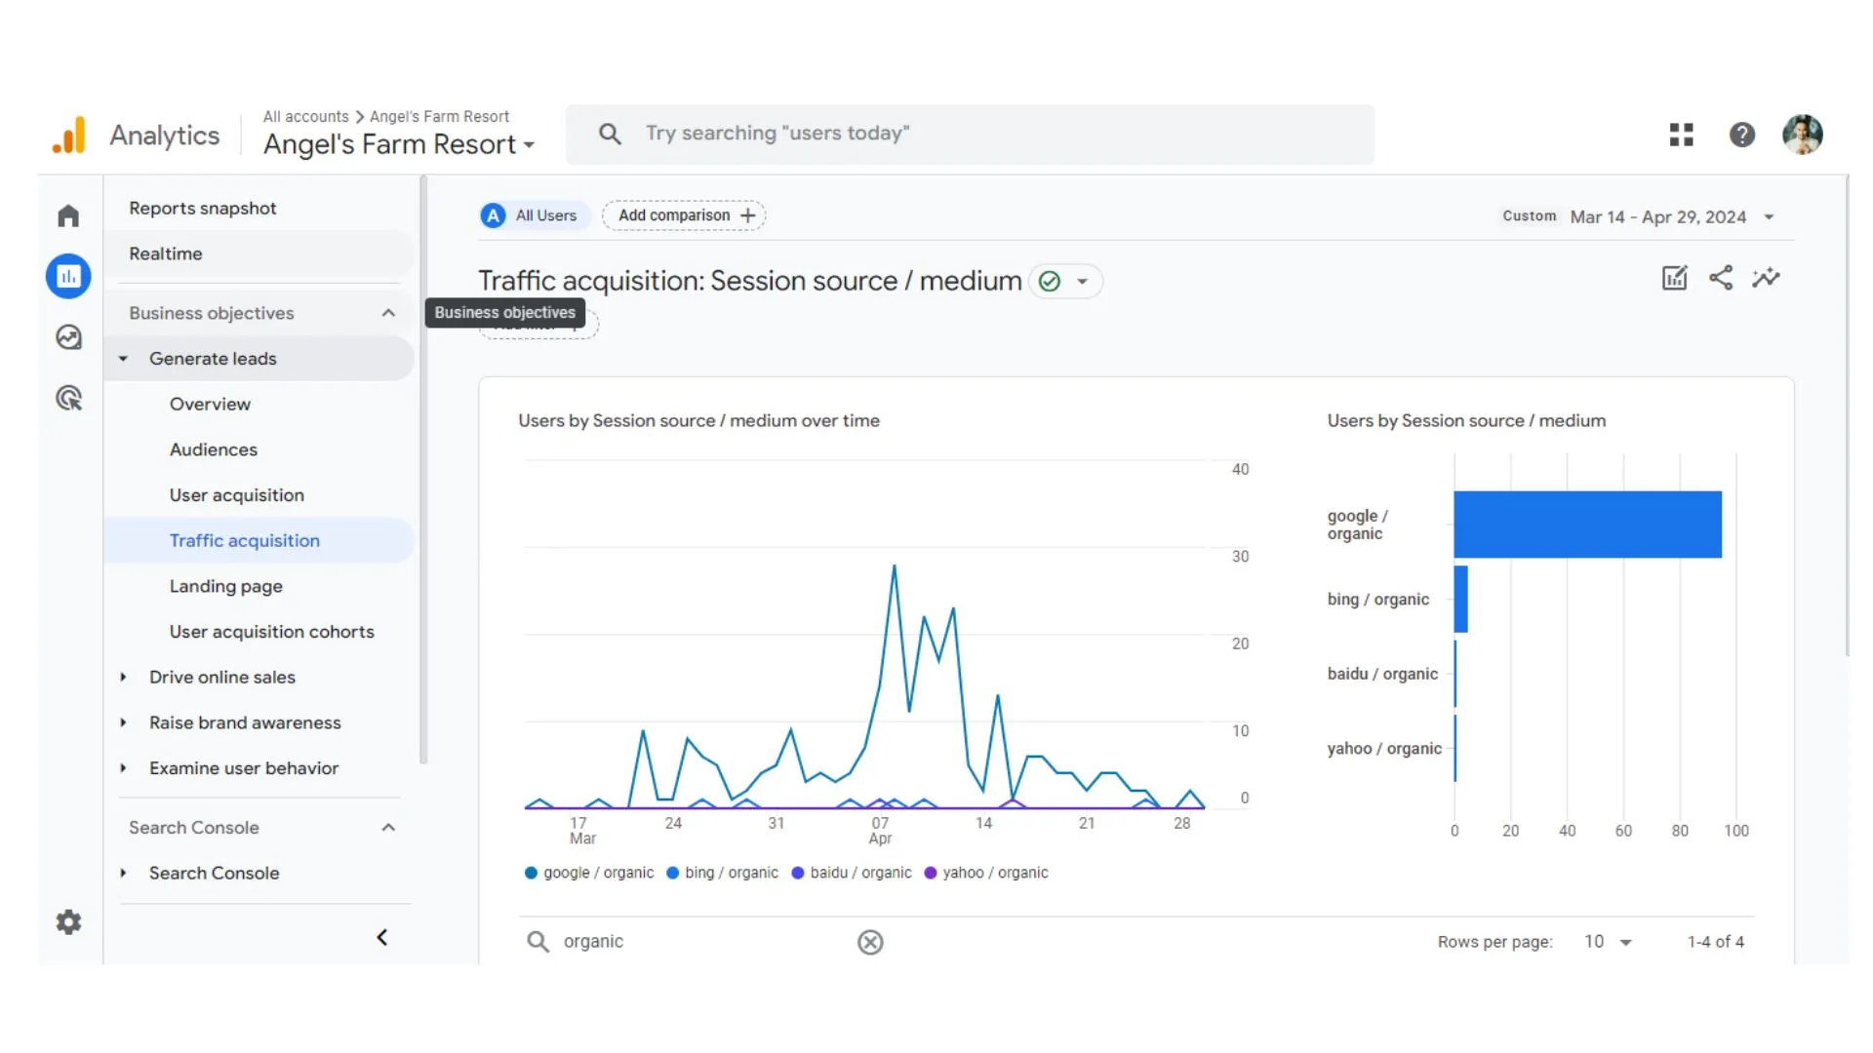
Task: Toggle yahoo / organic legend series
Action: tap(986, 873)
